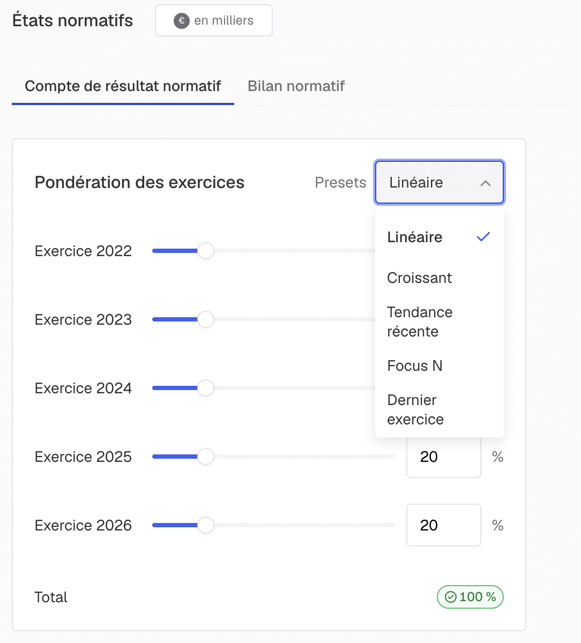Focus the Exercice 2025 percentage field
The image size is (581, 643).
pyautogui.click(x=444, y=457)
